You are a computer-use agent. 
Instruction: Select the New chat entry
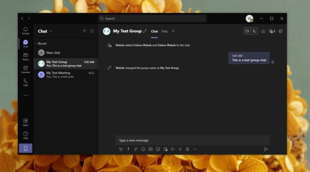[x=66, y=53]
